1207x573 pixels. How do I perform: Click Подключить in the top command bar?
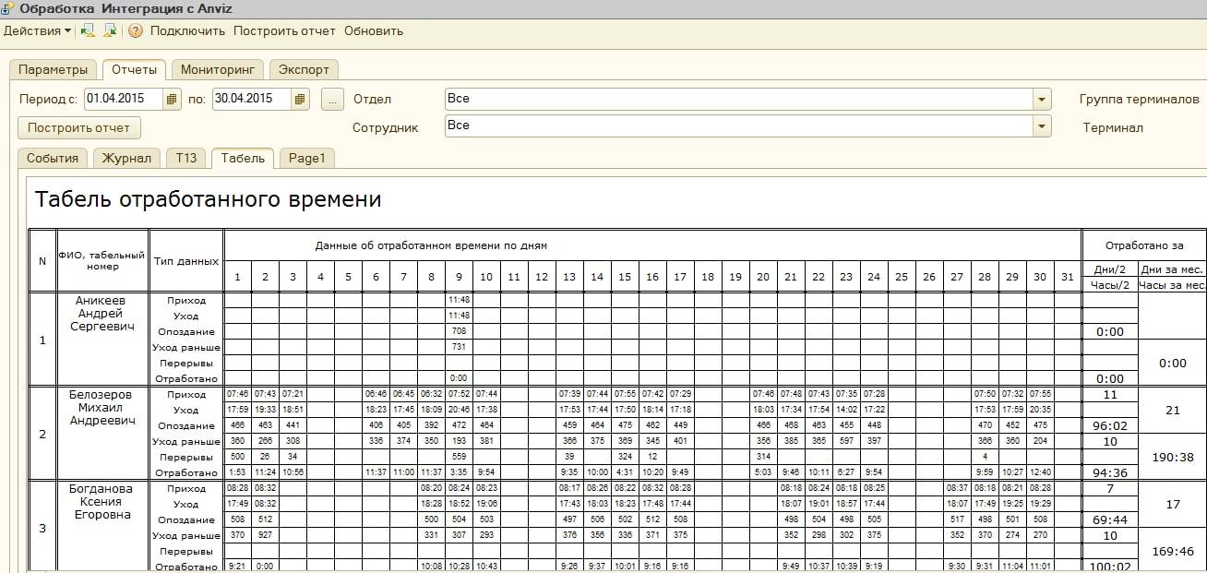[187, 30]
